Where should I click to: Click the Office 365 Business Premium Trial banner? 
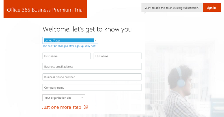click(x=45, y=10)
